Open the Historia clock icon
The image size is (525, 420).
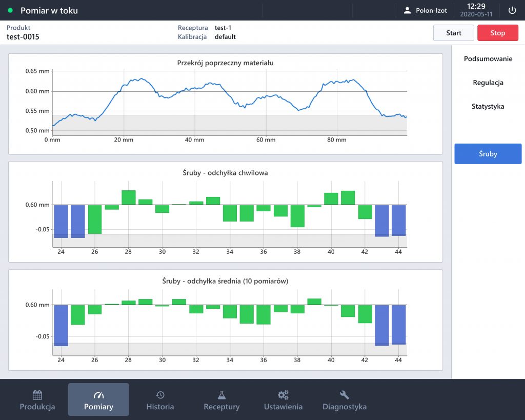pyautogui.click(x=160, y=395)
